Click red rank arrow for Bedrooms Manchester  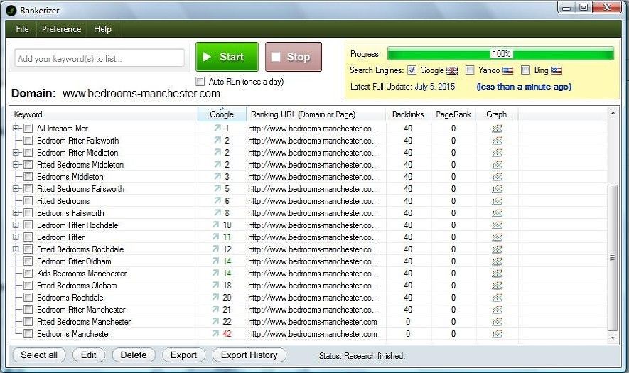pyautogui.click(x=216, y=333)
